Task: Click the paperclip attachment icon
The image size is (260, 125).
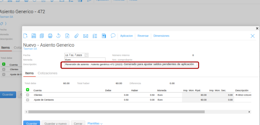Action: click(76, 36)
